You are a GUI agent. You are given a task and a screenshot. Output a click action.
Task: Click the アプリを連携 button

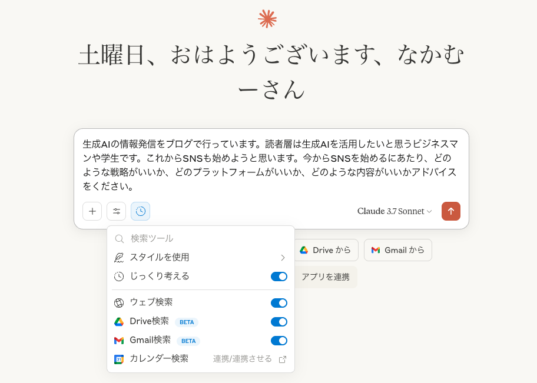pos(326,277)
